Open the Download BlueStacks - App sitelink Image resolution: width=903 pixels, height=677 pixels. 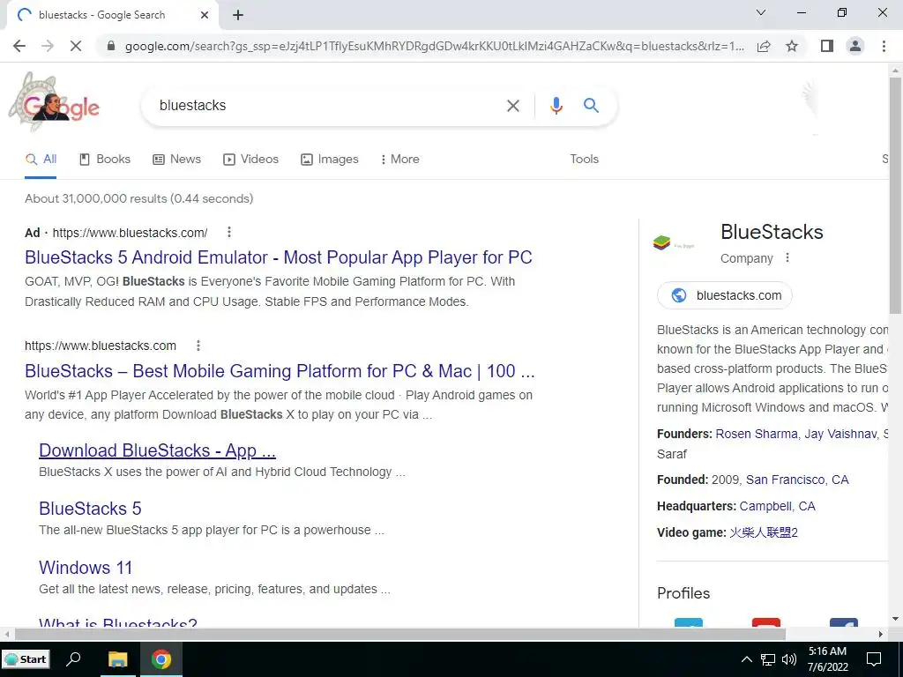[x=157, y=450]
